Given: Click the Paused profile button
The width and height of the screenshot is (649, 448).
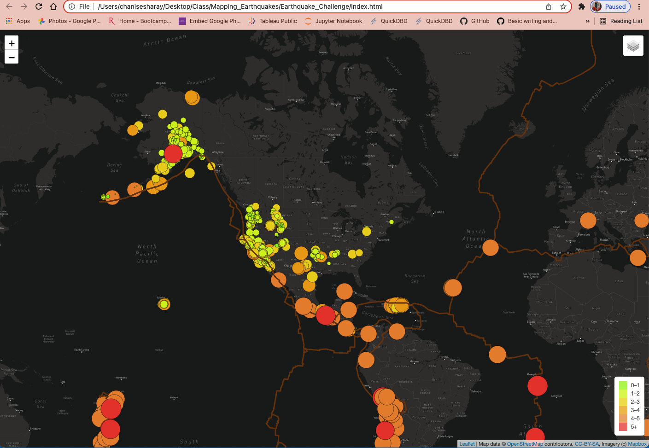Looking at the screenshot, I should click(610, 6).
